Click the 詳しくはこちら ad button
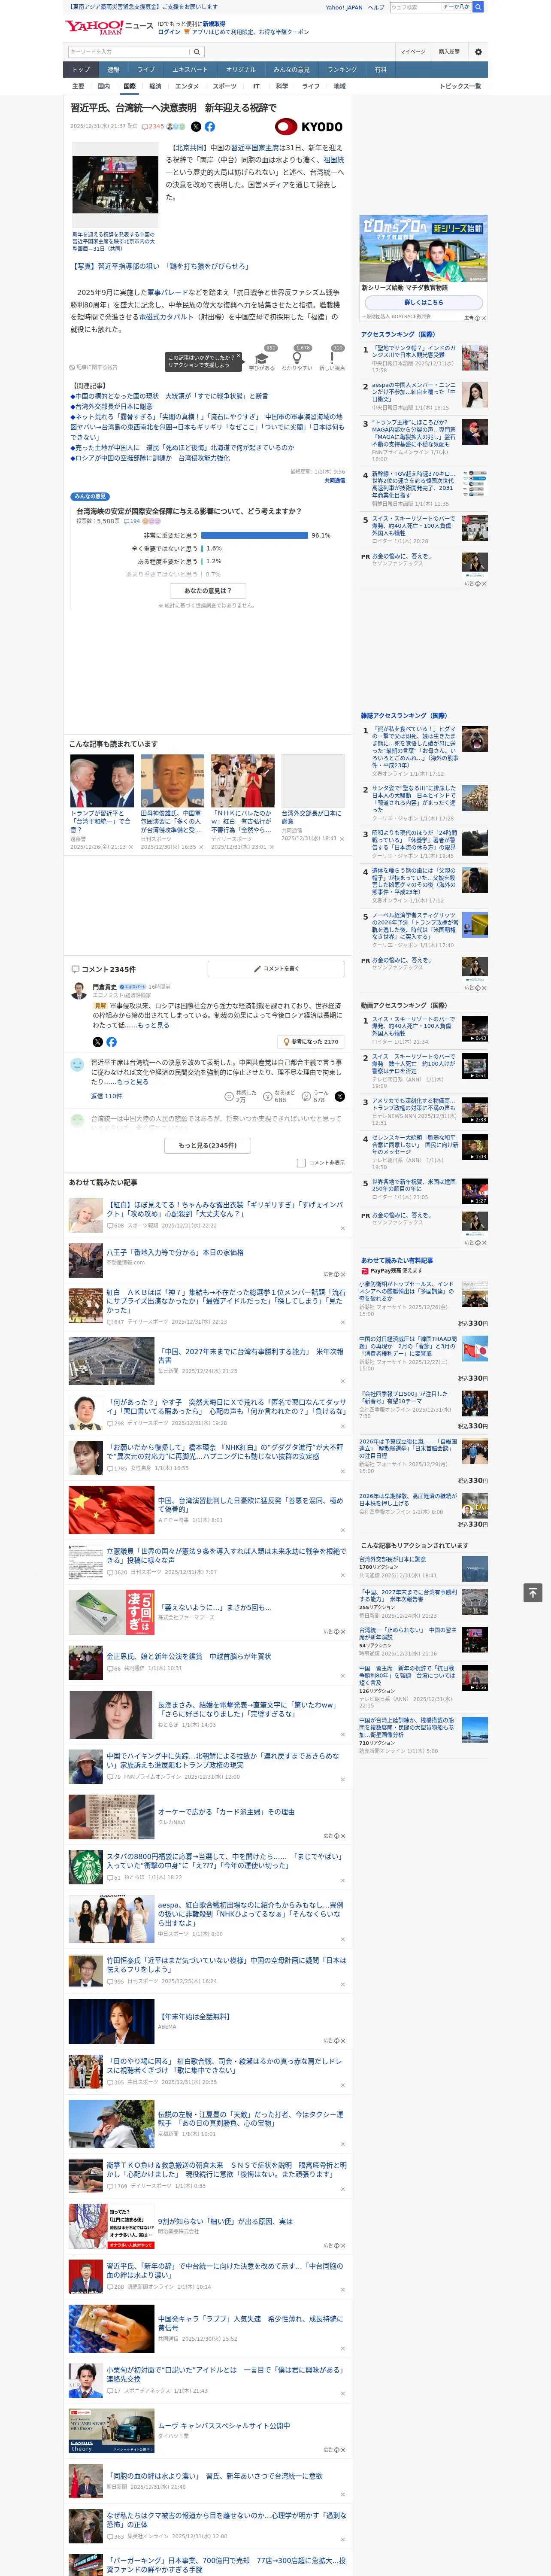The image size is (551, 2576). 423,302
